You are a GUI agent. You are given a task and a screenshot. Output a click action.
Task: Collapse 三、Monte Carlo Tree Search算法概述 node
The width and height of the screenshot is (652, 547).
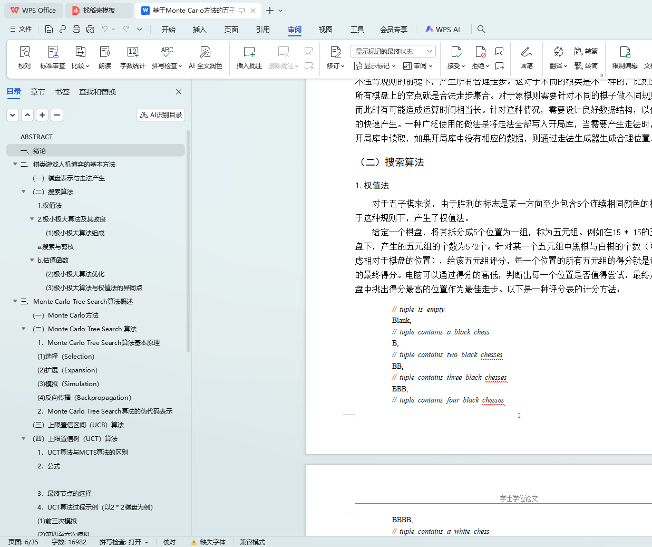15,301
